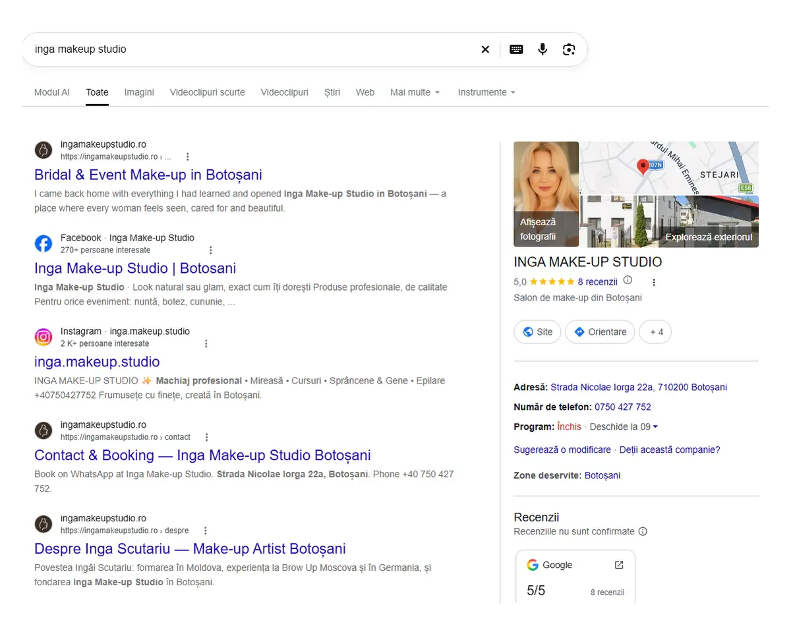Click the Facebook logo icon
This screenshot has width=791, height=632.
coord(44,244)
